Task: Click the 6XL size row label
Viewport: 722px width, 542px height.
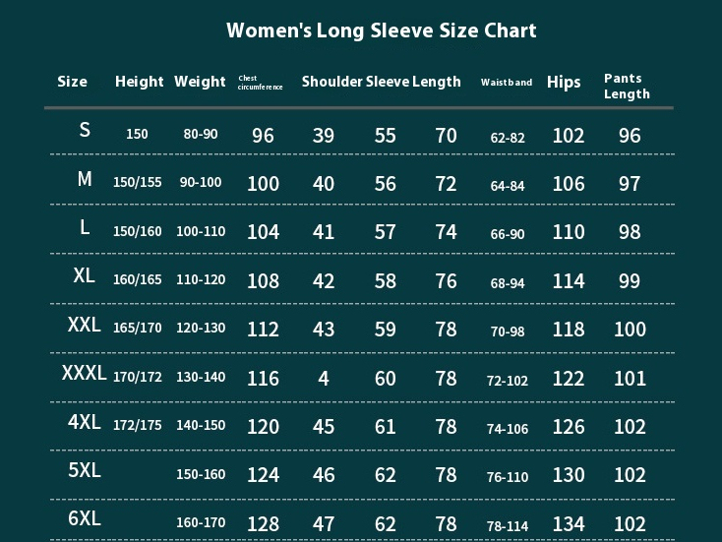Action: tap(84, 519)
